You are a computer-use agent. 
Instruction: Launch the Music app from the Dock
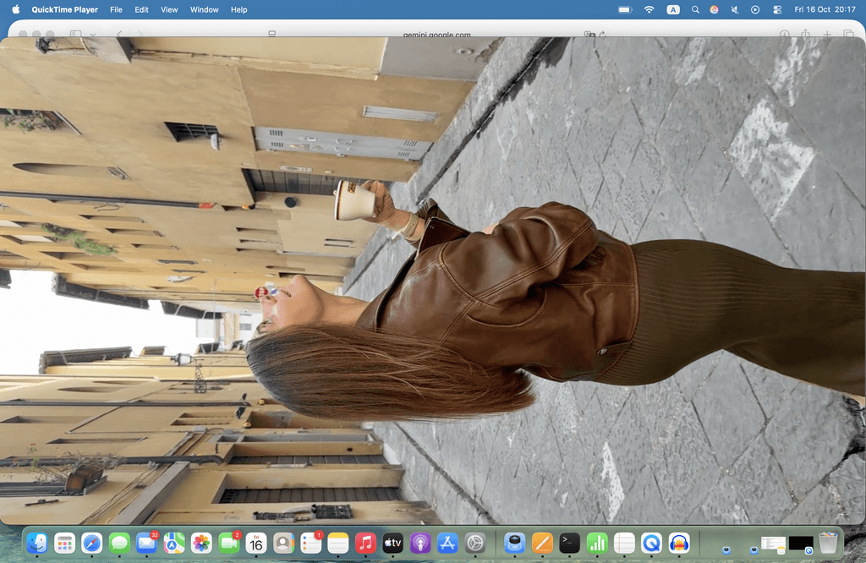click(x=365, y=544)
